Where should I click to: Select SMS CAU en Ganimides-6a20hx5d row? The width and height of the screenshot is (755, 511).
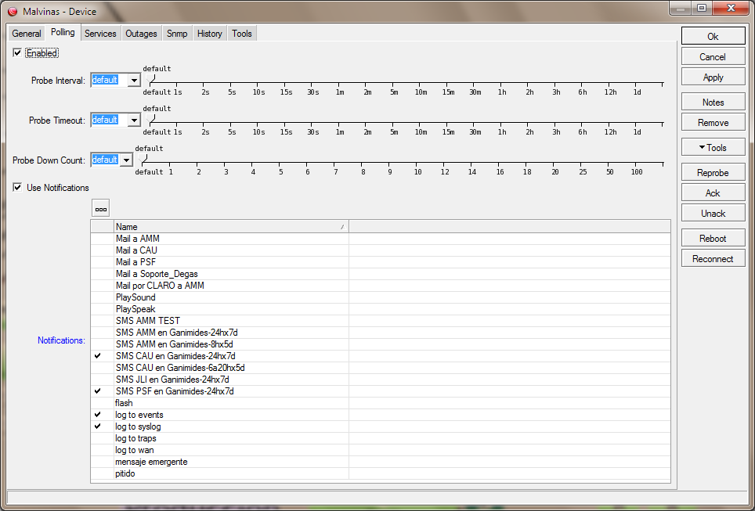coord(381,368)
